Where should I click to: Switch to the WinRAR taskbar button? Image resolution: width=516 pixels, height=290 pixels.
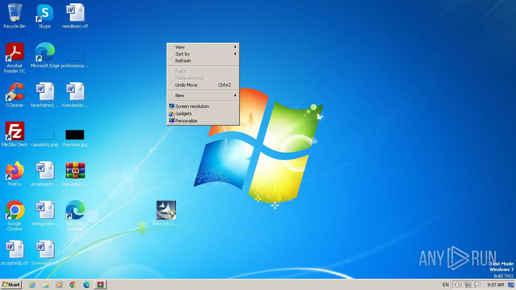pos(100,285)
